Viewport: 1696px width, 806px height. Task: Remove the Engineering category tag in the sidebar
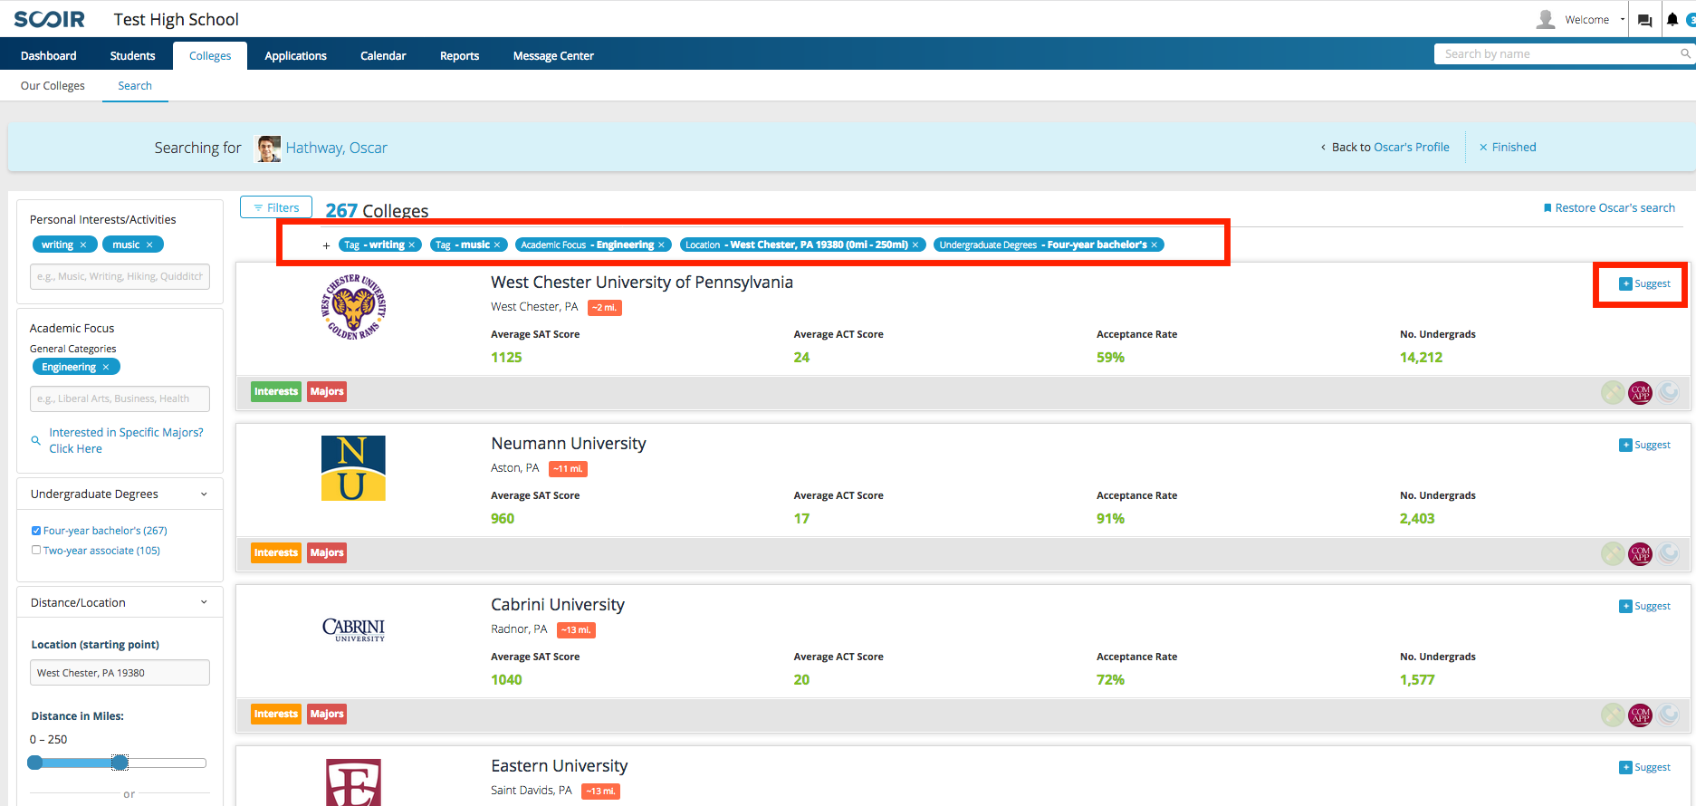coord(106,367)
